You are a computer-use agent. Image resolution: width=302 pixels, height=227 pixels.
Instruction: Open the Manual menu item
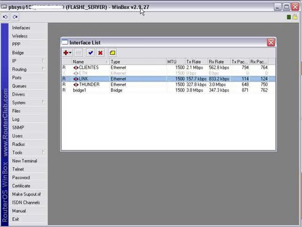(x=27, y=211)
